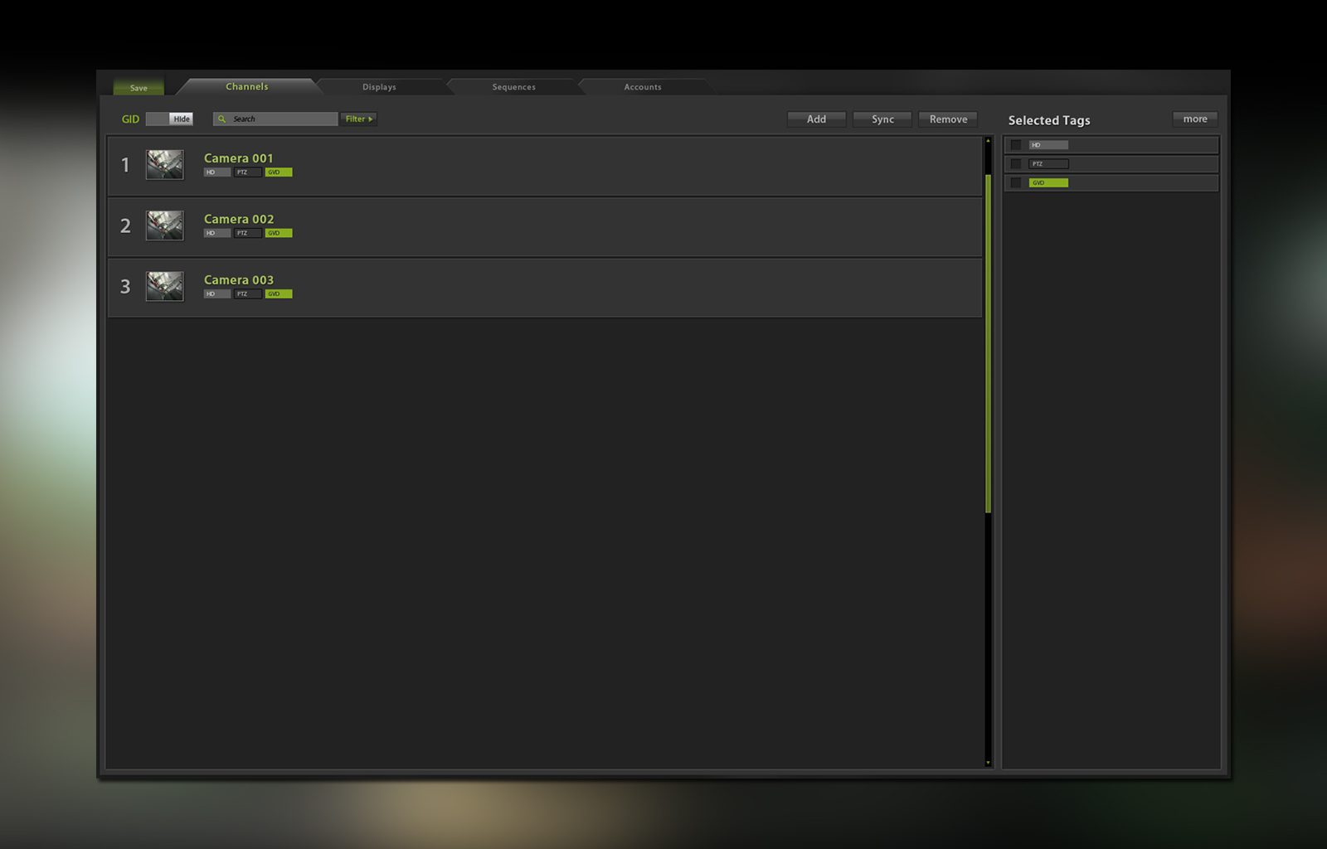1327x849 pixels.
Task: Click the green vertical scrollbar thumb
Action: pos(988,344)
